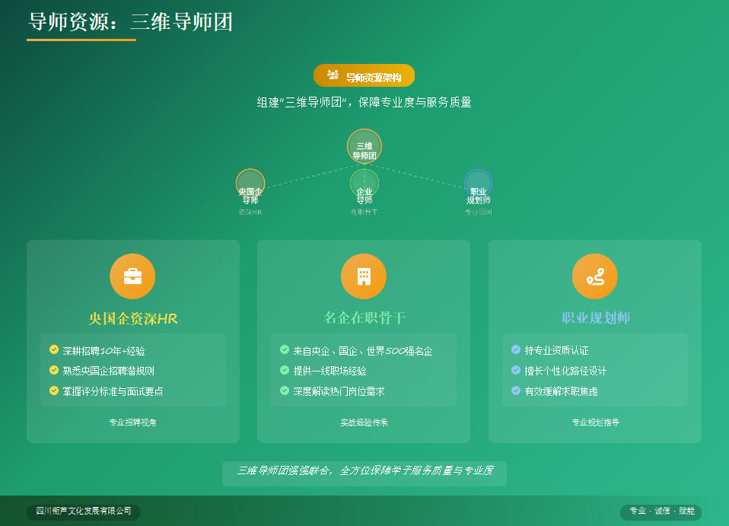
Task: Select the 职业规划师 circle node in diagram
Action: [479, 183]
